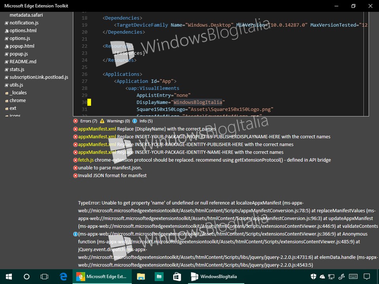379x284 pixels.
Task: Click the OneDrive cloud tray icon
Action: click(x=322, y=277)
